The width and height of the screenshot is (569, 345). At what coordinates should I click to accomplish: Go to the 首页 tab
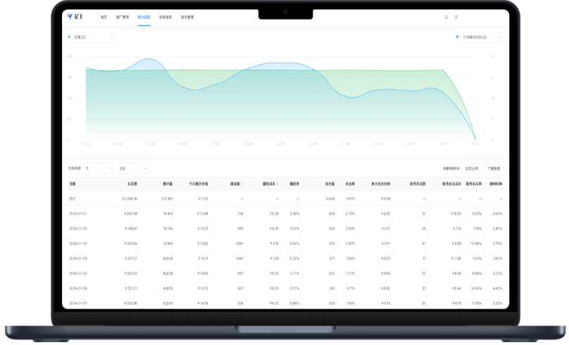coord(104,17)
